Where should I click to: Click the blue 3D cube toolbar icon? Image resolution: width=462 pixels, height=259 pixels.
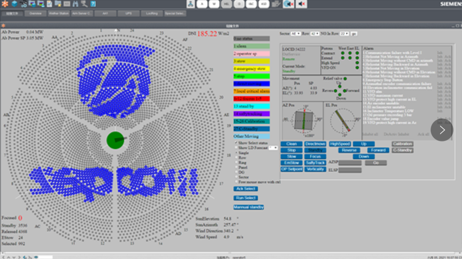14,4
